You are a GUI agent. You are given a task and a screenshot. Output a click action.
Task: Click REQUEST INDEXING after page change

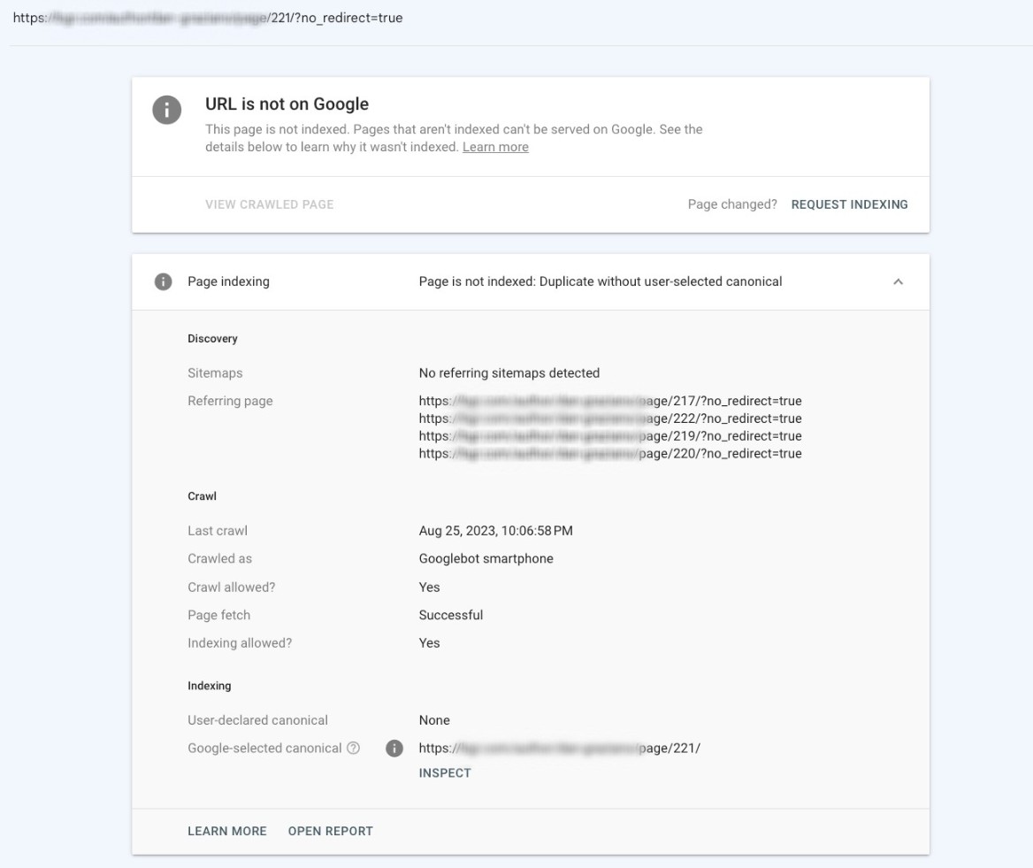pyautogui.click(x=849, y=204)
